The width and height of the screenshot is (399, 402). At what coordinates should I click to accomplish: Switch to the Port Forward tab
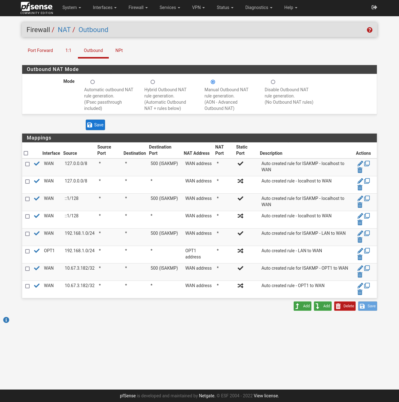(x=40, y=50)
